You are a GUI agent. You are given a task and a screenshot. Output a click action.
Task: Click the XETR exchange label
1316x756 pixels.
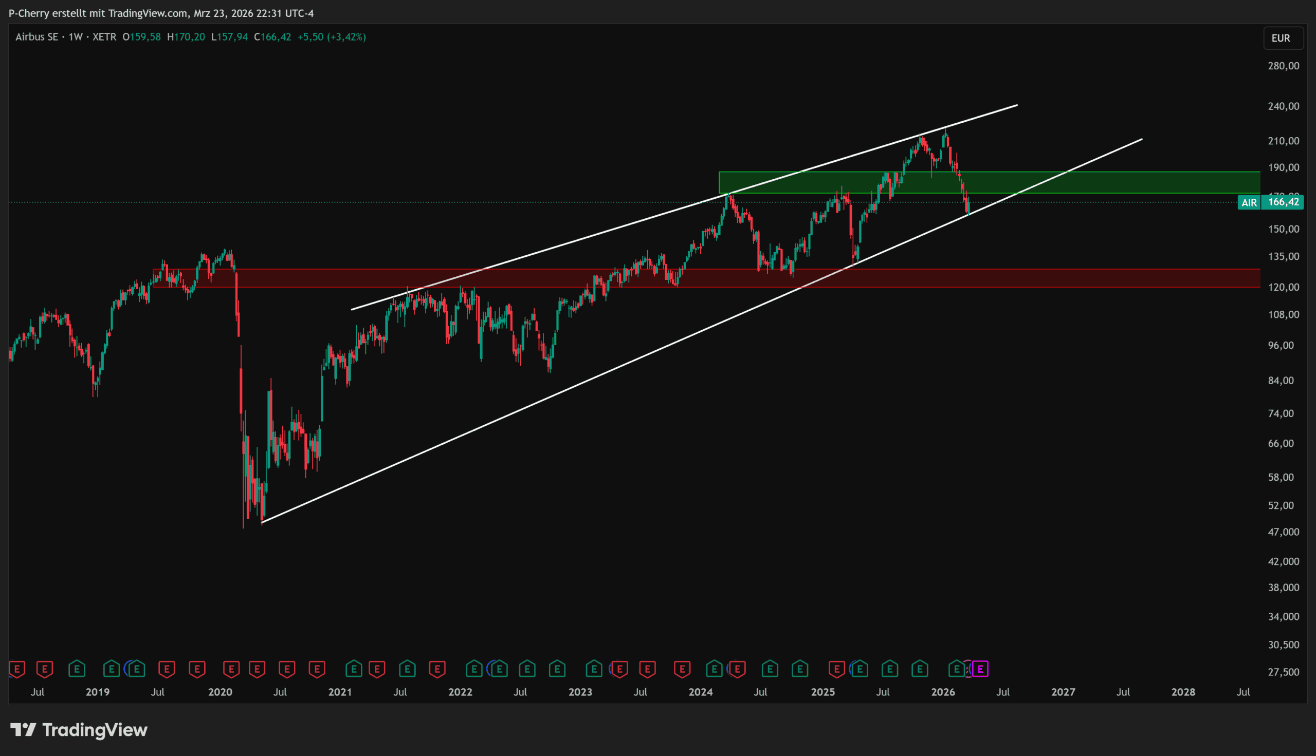coord(104,37)
